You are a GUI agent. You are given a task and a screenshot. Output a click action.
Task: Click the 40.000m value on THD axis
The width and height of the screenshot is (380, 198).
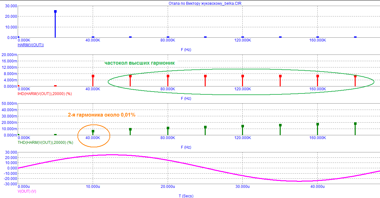(9, 110)
